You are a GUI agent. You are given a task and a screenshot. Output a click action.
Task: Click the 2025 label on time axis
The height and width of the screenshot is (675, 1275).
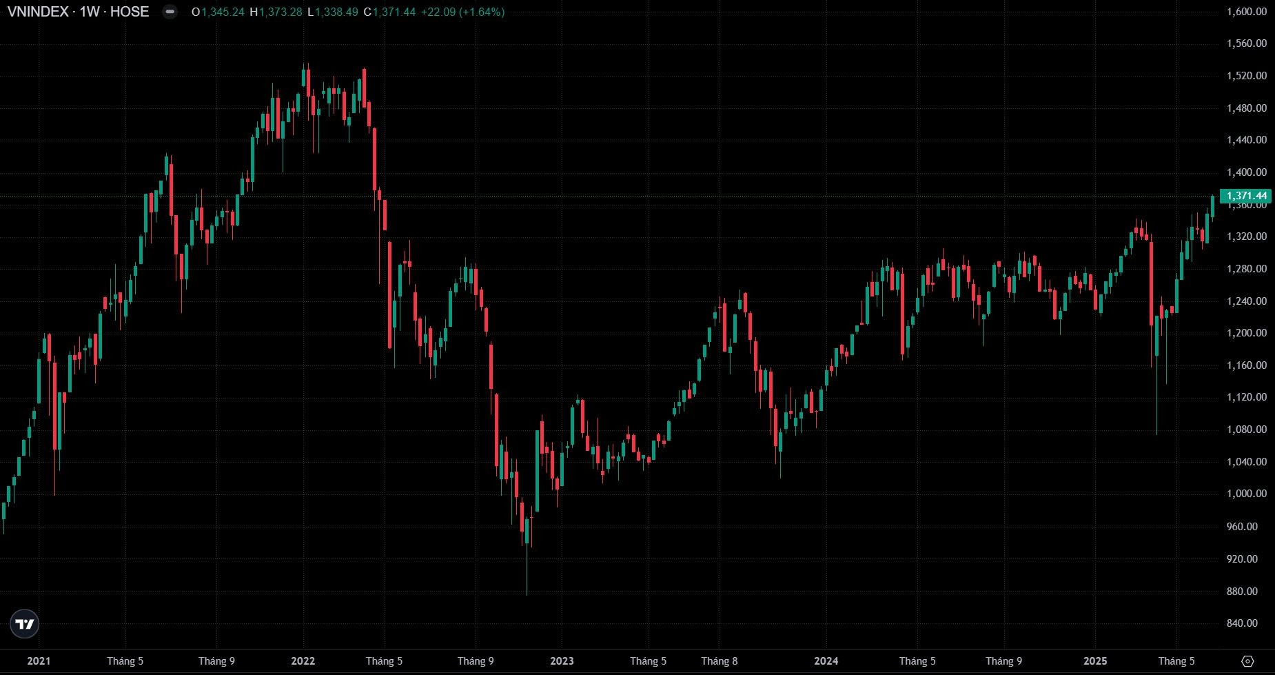click(x=1095, y=661)
